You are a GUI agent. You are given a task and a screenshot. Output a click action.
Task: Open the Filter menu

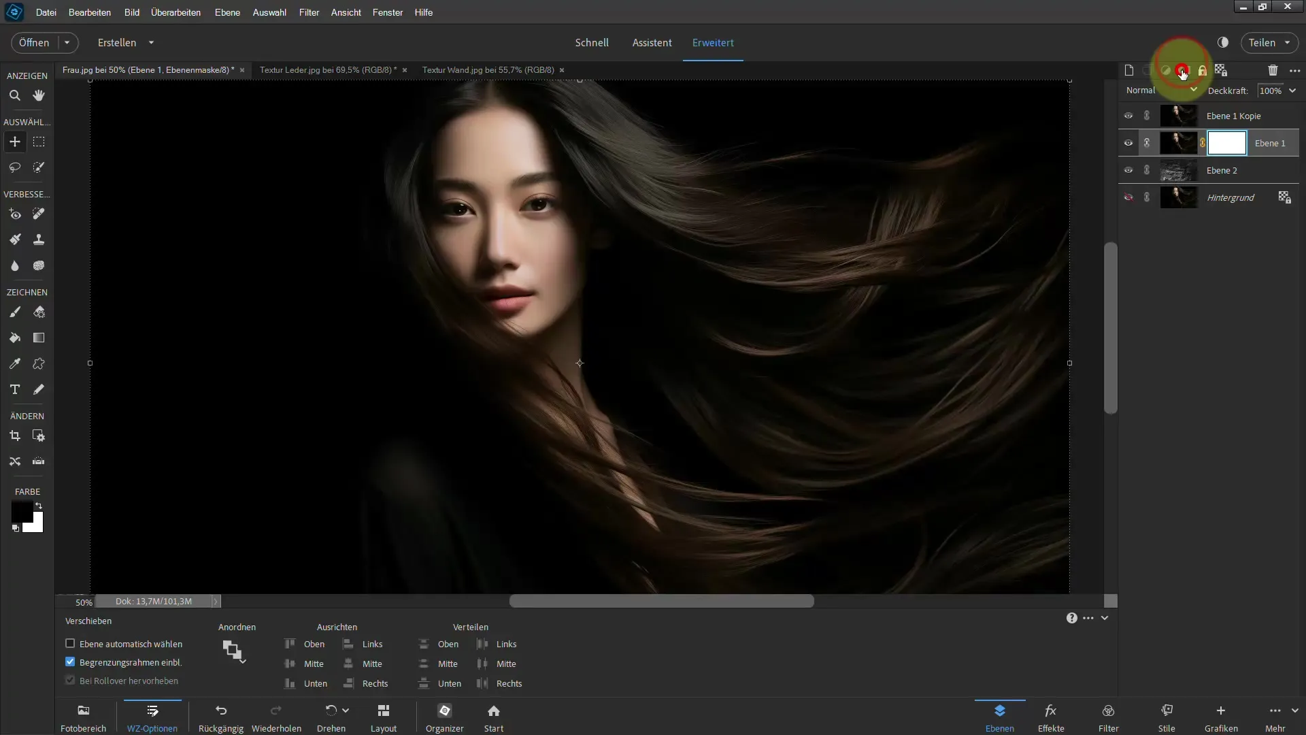tap(309, 12)
